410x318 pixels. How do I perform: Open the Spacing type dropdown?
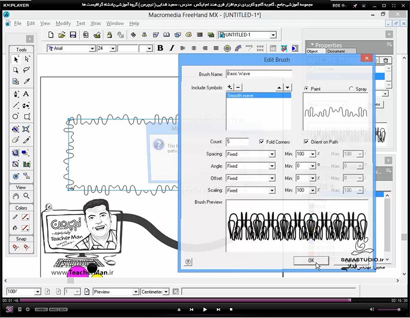point(272,154)
